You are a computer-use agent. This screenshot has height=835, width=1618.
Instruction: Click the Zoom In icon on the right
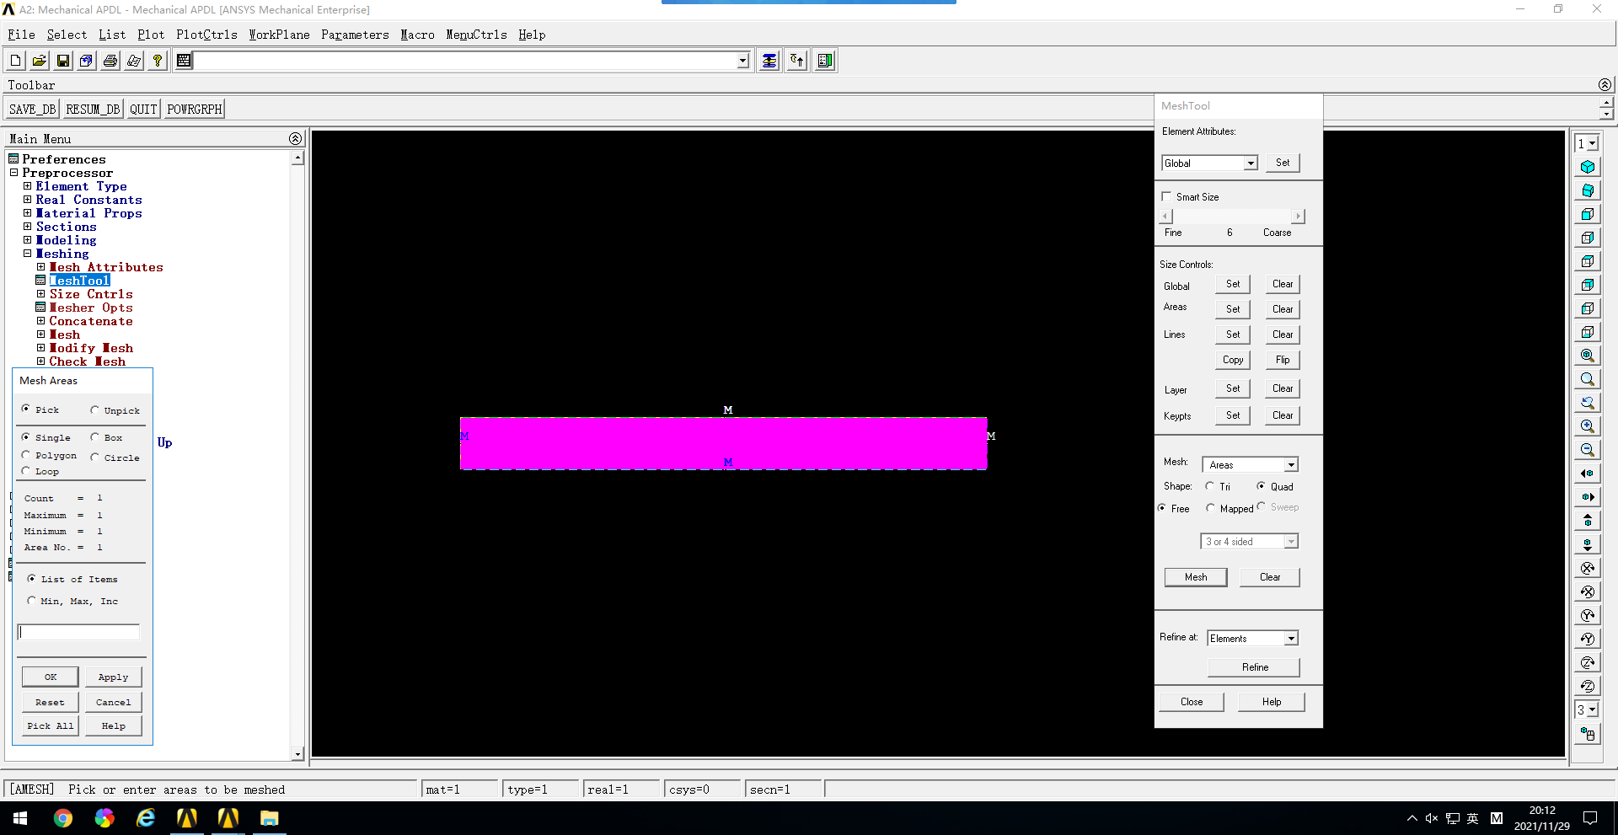(x=1589, y=424)
